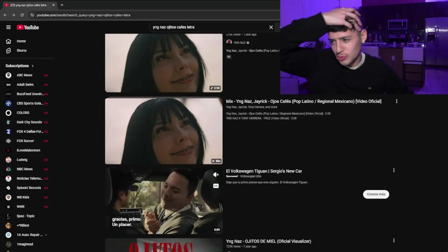448x252 pixels.
Task: Open the YouTube hamburger guide menu
Action: coord(8,27)
